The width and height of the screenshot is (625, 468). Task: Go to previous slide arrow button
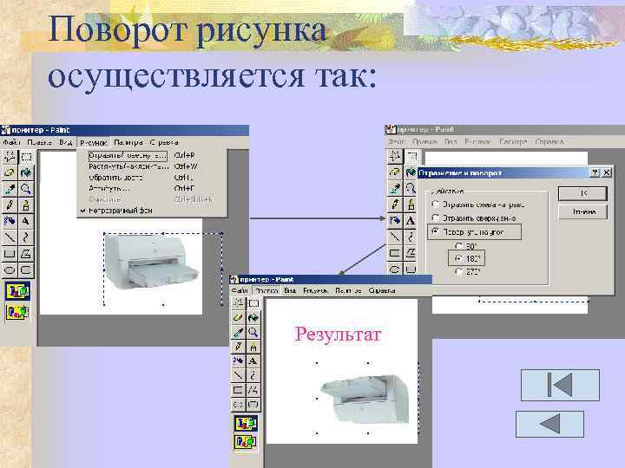[549, 424]
